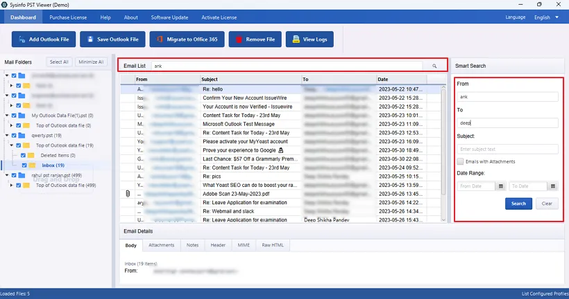
Task: Select Please activate your MyYoast account email
Action: 280,141
